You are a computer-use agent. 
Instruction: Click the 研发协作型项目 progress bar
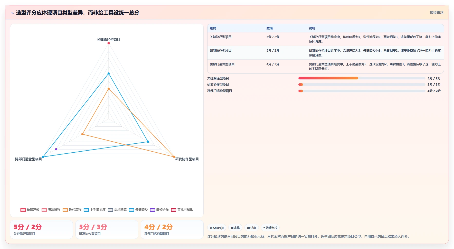[362, 85]
